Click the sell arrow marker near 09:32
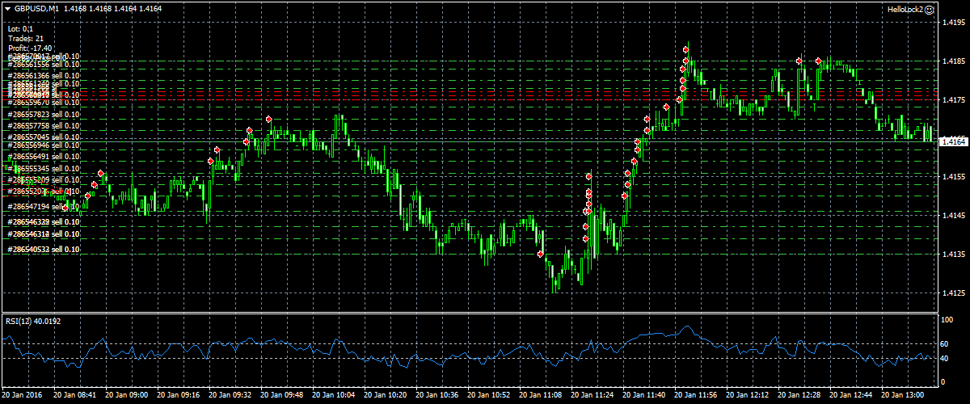970x404 pixels. [217, 150]
